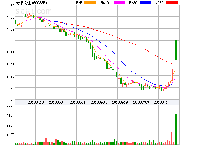Click the 3.53 price axis label

pos(10,53)
